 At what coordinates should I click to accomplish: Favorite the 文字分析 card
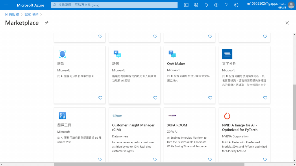[x=265, y=98]
